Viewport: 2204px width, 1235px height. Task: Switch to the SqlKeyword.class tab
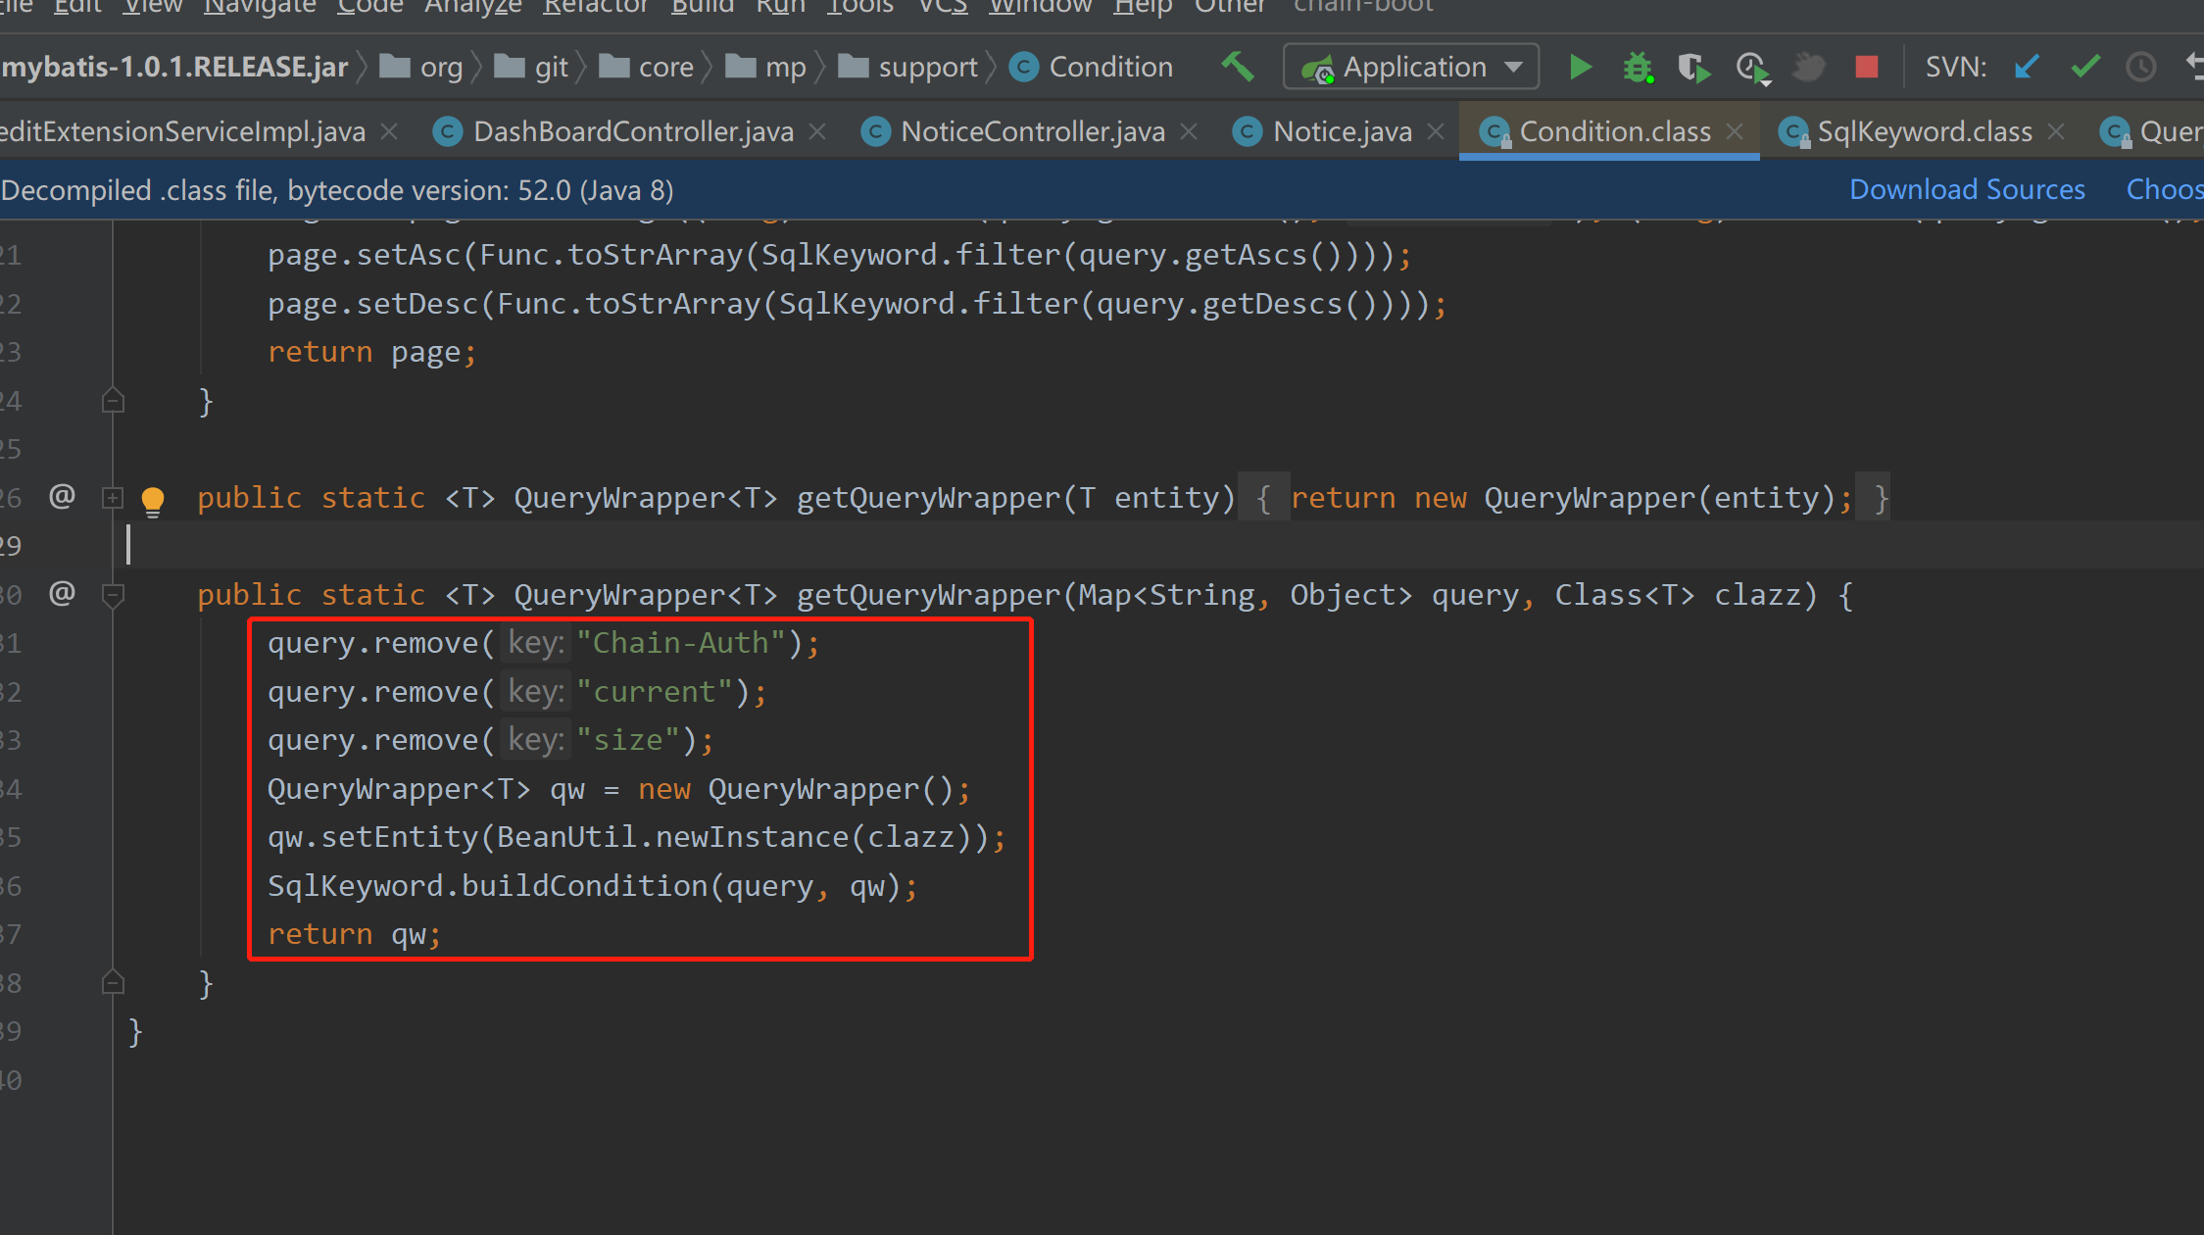[x=1925, y=131]
